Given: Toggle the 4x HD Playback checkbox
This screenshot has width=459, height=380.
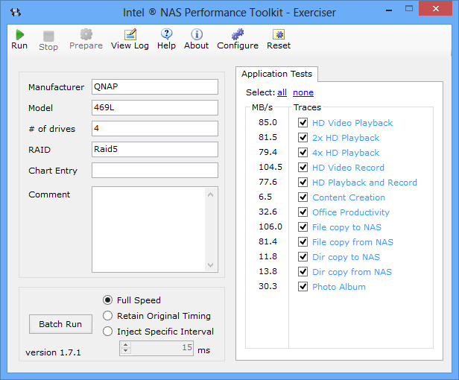Looking at the screenshot, I should [x=303, y=152].
